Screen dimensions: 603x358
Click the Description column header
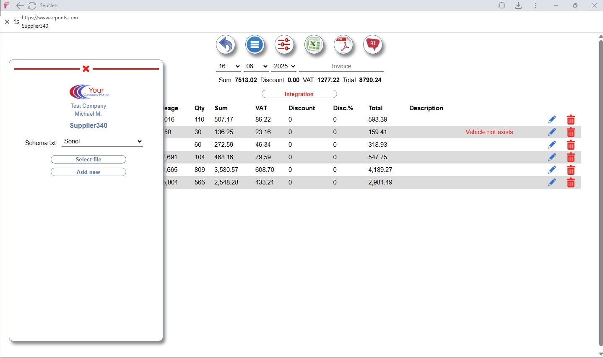(x=426, y=108)
